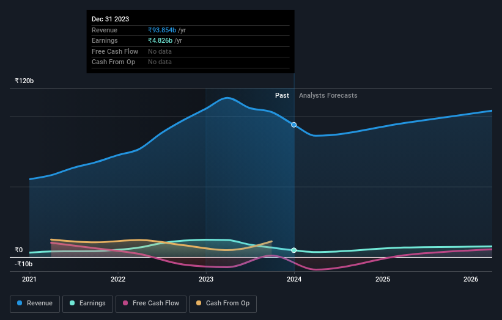Click the blue Revenue legend dot
The image size is (502, 320).
click(x=20, y=303)
